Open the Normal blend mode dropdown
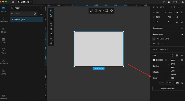 pos(164,50)
